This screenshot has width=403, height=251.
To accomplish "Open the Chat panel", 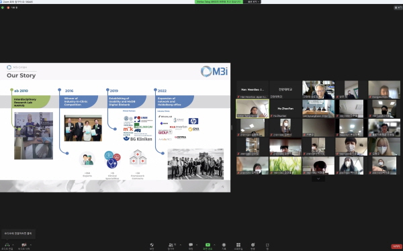I will pyautogui.click(x=191, y=245).
